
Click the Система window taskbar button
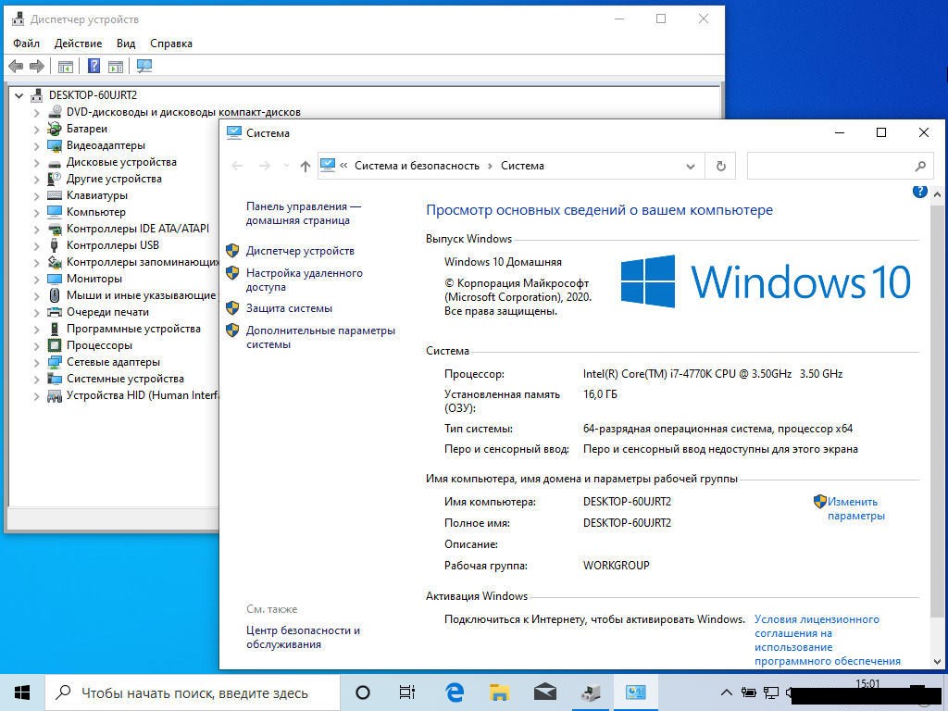(635, 692)
